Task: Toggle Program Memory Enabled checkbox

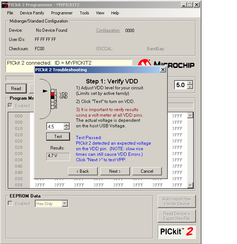Action: (x=10, y=106)
